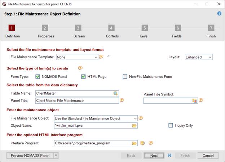Screen dimensions: 225x162
Task: Open the File Maintenance Object dropdown
Action: [x=135, y=118]
